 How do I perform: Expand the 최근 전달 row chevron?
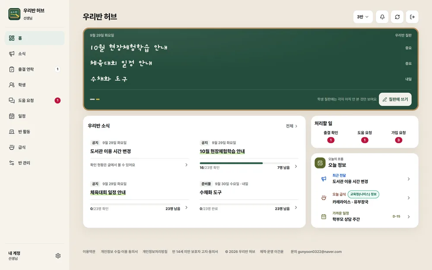[x=409, y=179]
